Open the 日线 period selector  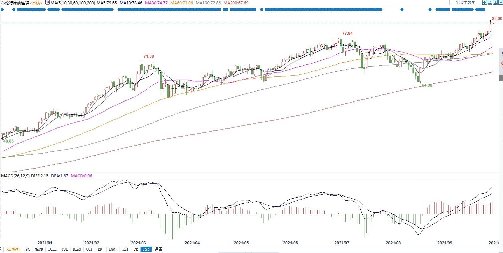(36, 3)
